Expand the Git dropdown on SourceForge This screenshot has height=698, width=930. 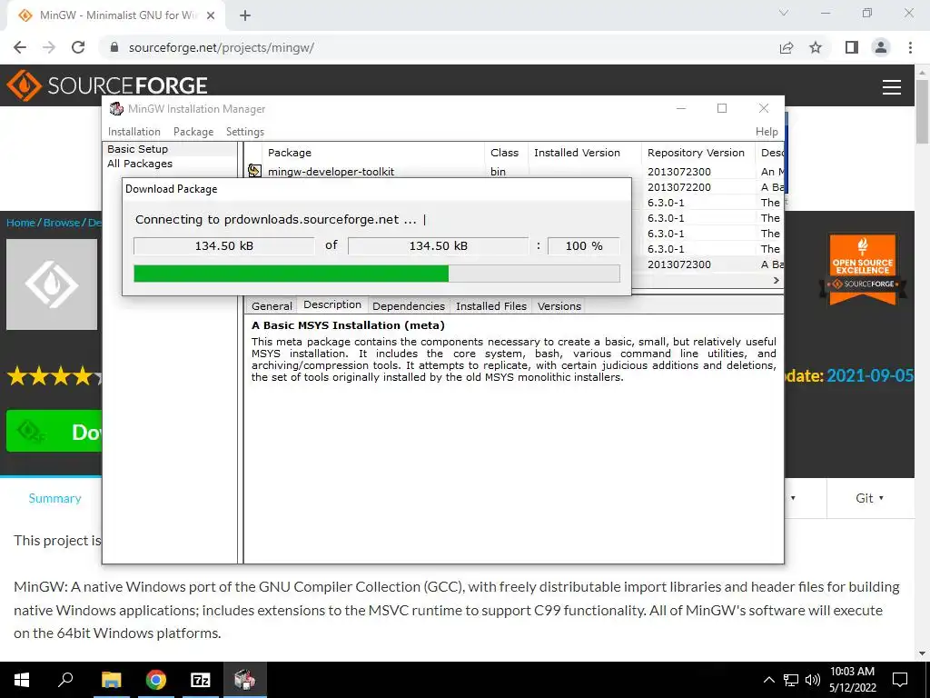point(869,498)
